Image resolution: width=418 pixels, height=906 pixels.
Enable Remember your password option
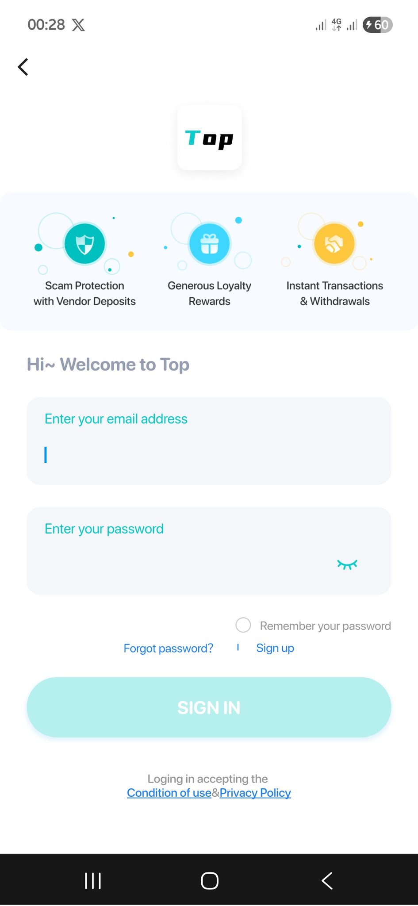pos(243,625)
